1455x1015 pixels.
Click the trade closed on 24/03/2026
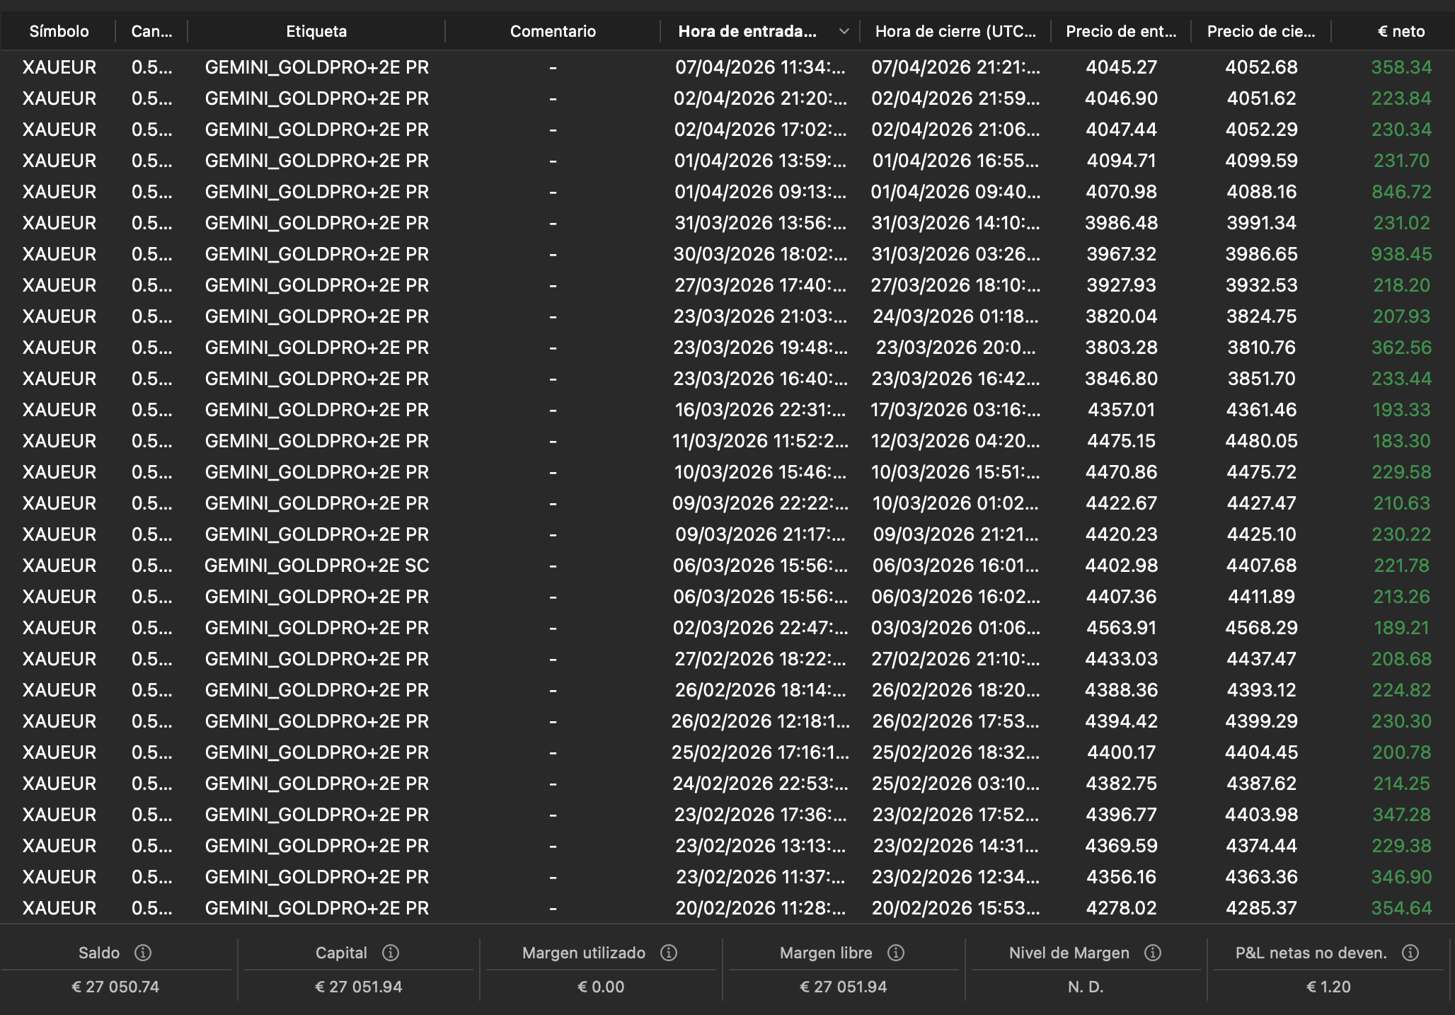pyautogui.click(x=708, y=316)
